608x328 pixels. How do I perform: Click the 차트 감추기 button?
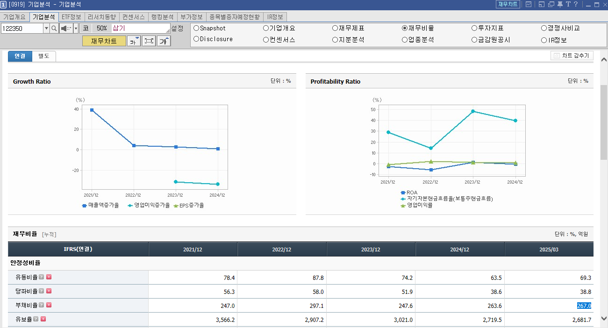pos(572,56)
